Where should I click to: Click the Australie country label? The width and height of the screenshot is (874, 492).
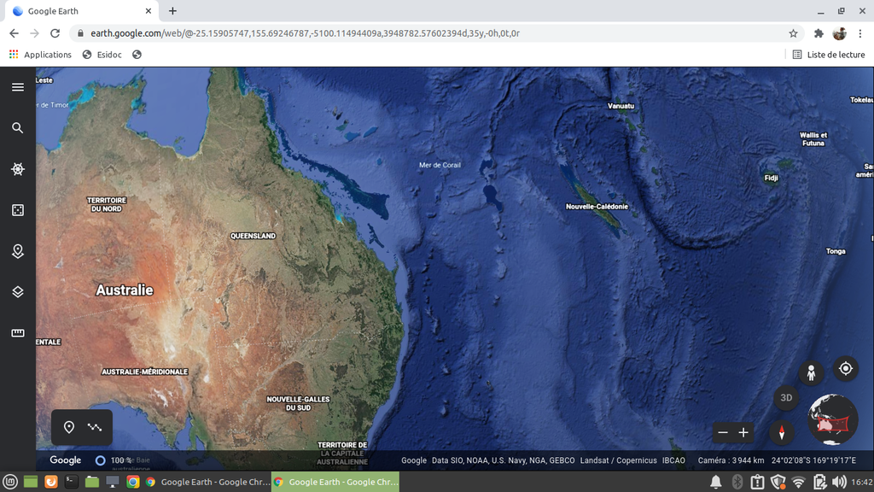click(125, 290)
